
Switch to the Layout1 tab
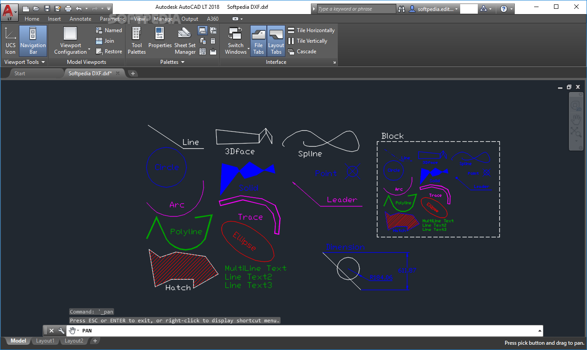(x=45, y=341)
